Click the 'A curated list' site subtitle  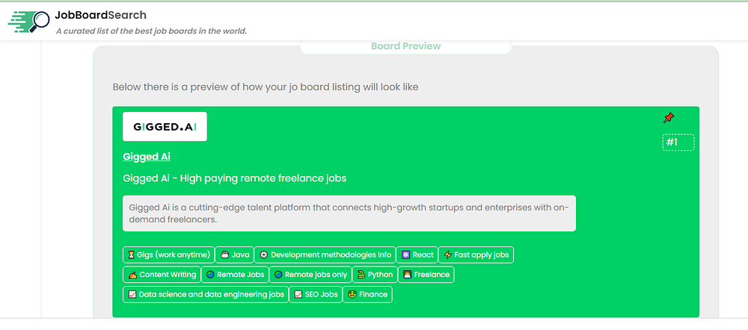(x=151, y=31)
